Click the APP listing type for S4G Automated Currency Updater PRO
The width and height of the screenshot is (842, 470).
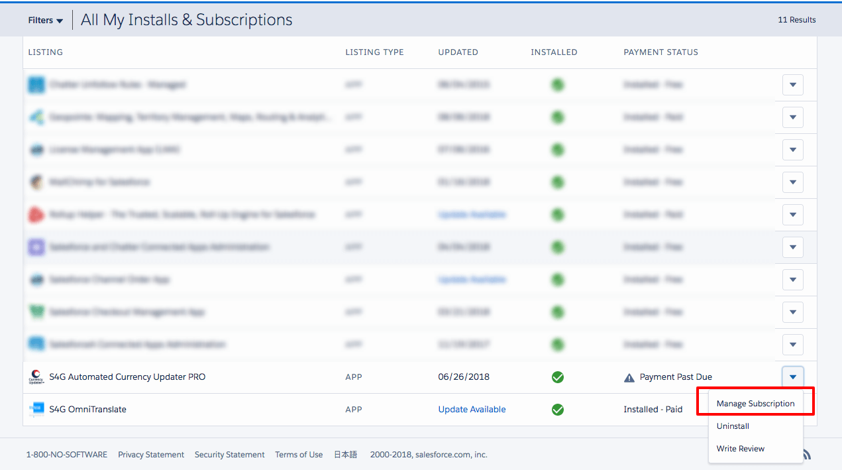click(x=354, y=377)
